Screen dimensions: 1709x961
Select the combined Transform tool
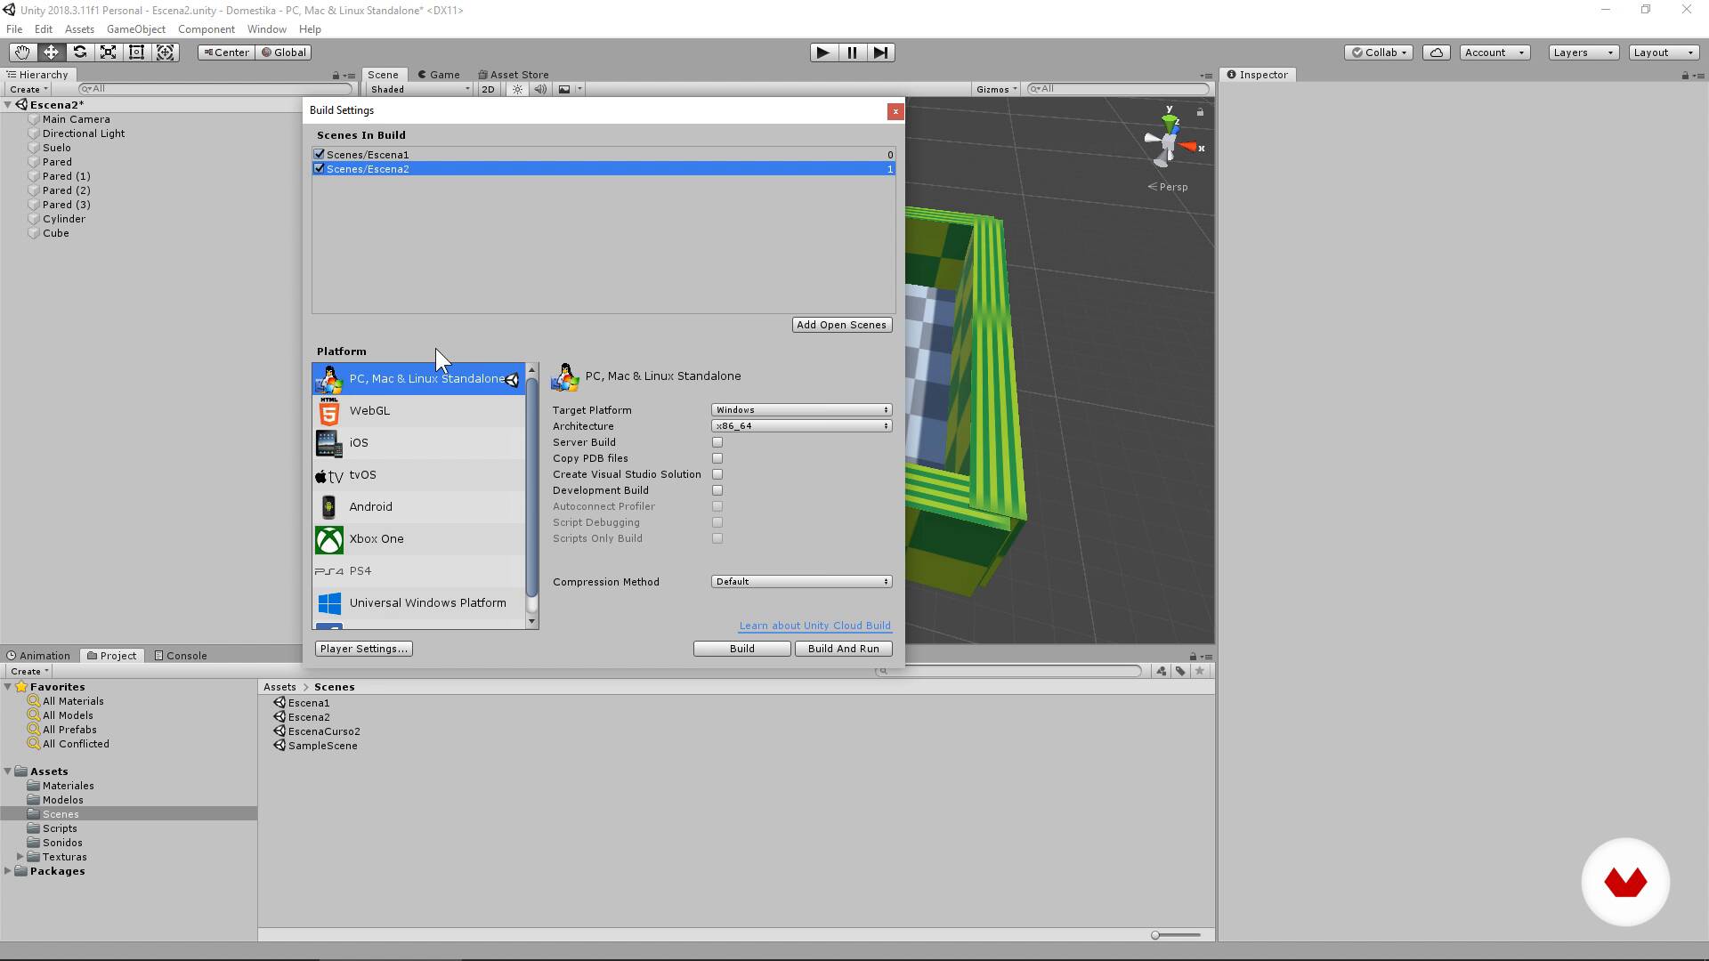point(166,52)
